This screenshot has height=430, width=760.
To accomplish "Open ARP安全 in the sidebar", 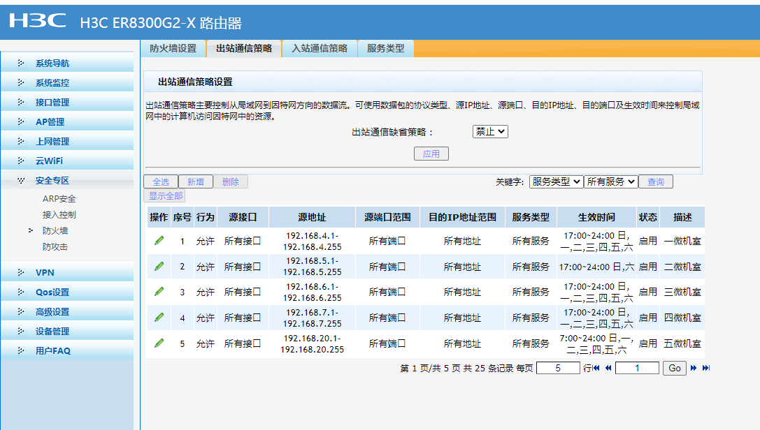I will tap(59, 199).
